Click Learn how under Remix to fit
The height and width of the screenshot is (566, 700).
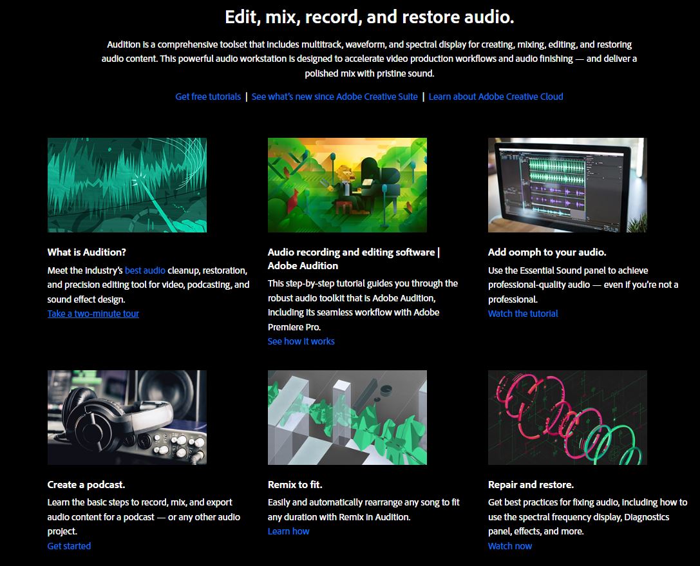tap(289, 531)
